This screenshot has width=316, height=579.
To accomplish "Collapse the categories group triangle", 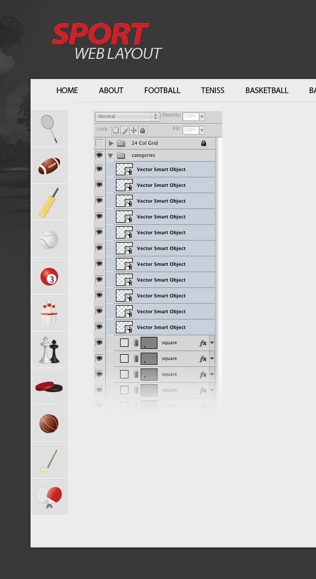I will pyautogui.click(x=110, y=156).
